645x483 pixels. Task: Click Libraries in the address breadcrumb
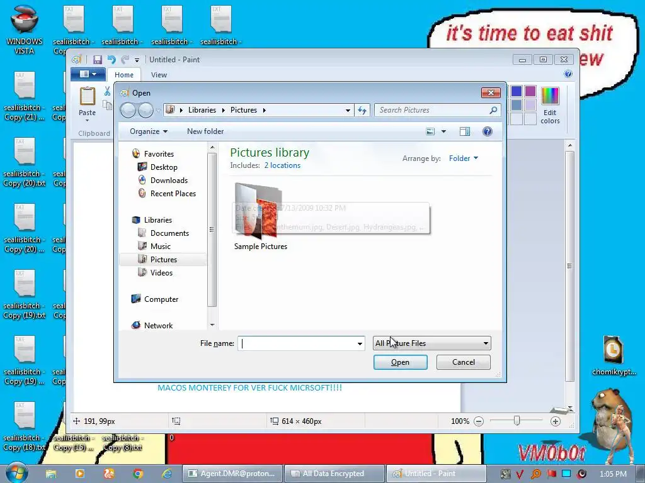[202, 110]
